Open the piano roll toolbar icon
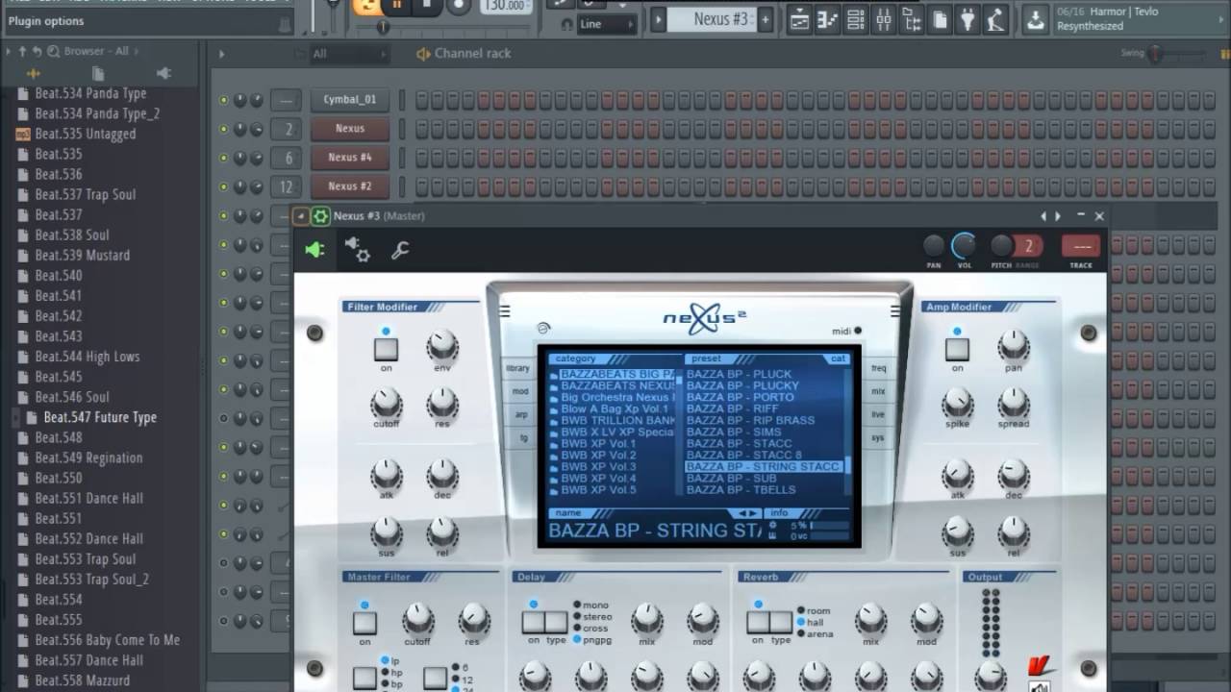 click(x=827, y=19)
